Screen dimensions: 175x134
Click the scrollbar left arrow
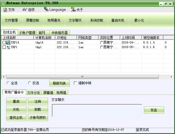pos(4,77)
